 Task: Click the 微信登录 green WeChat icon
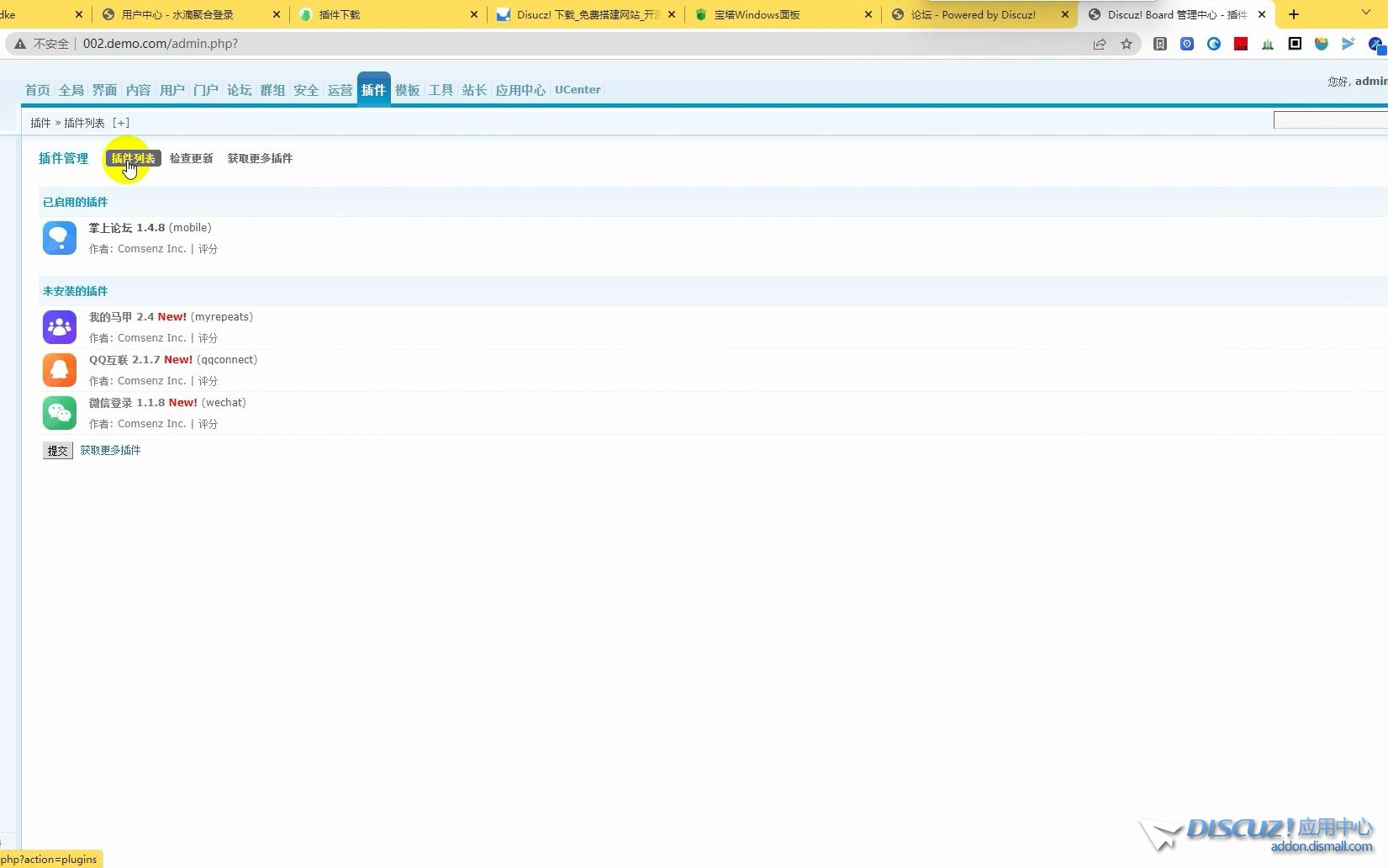[x=60, y=413]
